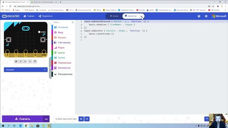Click the browser address bar
Viewport: 228px width, 128px height.
pos(110,6)
